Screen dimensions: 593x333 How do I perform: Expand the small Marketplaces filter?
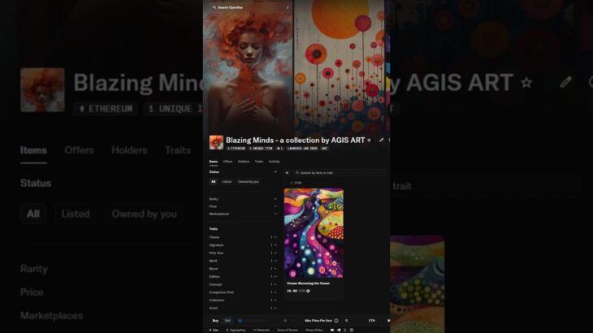pos(242,214)
